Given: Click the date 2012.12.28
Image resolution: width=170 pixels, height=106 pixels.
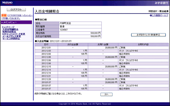Looking at the screenshot, I should (x=46, y=79).
